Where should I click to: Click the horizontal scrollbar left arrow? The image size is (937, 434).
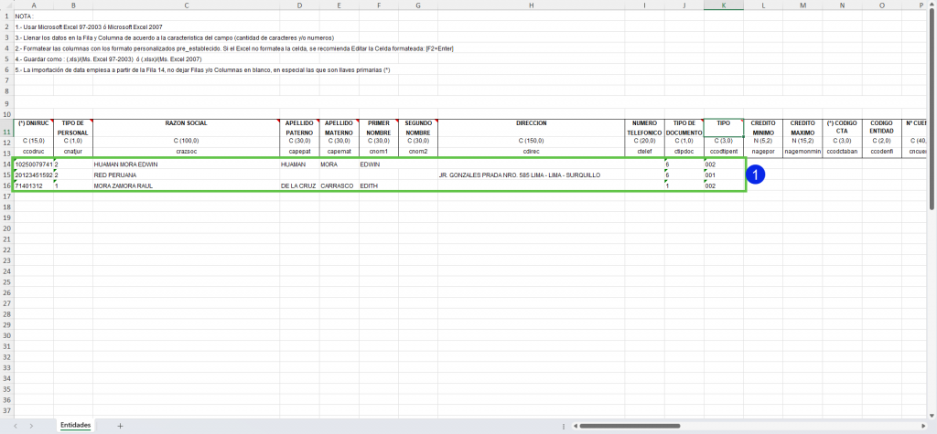point(575,426)
